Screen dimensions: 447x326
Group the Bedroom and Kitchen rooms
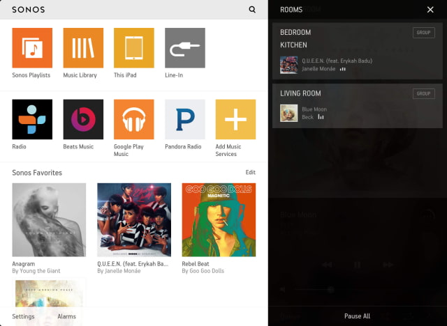click(424, 33)
